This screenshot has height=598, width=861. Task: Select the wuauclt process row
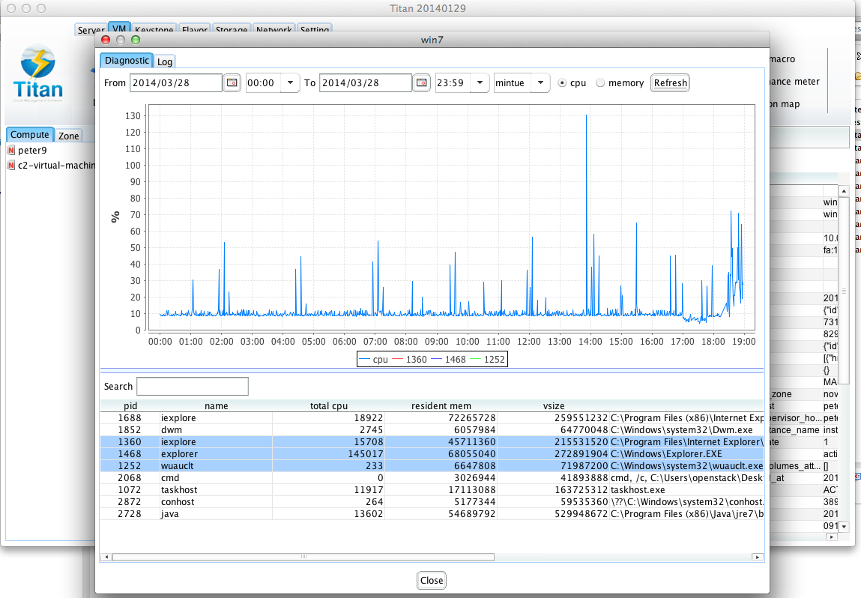pos(432,466)
